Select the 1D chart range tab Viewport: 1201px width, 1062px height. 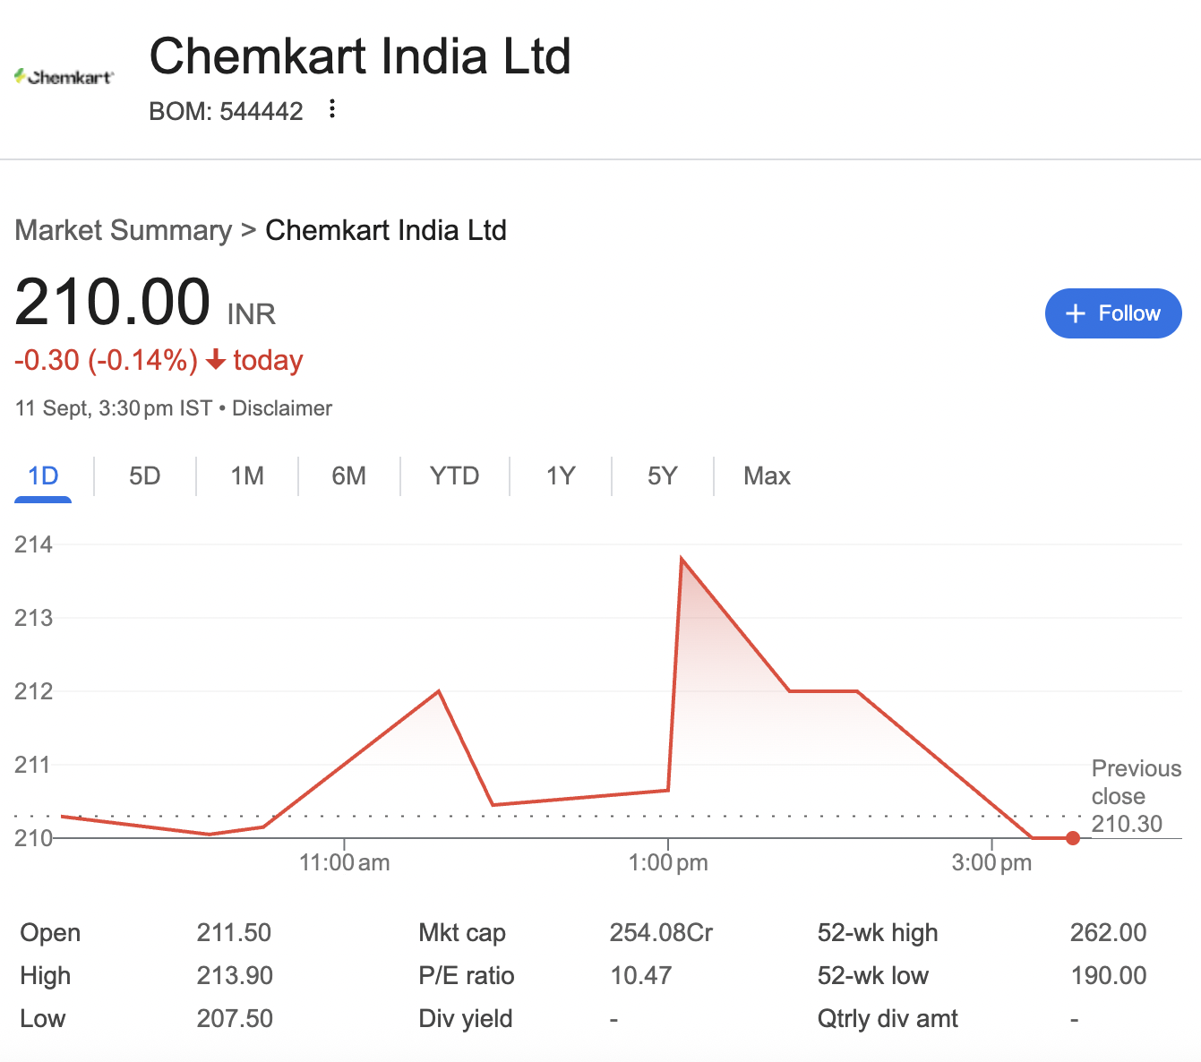pos(43,475)
